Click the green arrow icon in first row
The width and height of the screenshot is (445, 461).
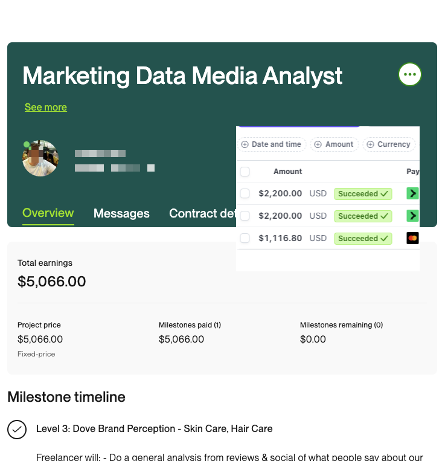click(x=412, y=194)
